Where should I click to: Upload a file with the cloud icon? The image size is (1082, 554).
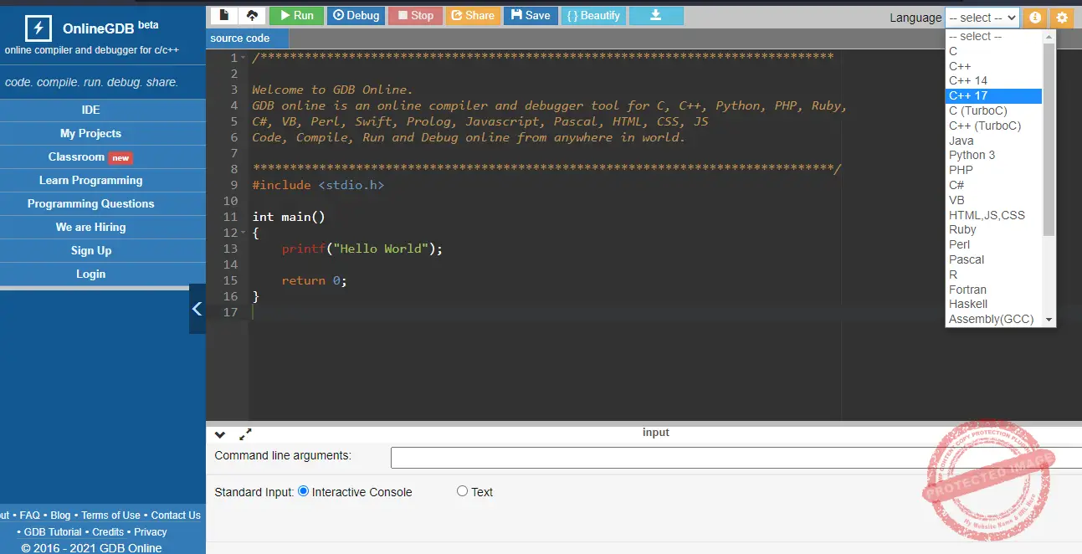[251, 15]
